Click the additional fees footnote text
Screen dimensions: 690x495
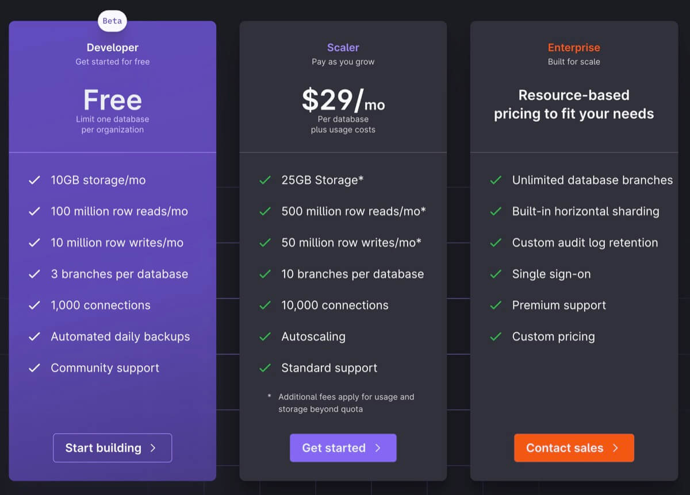click(x=346, y=403)
